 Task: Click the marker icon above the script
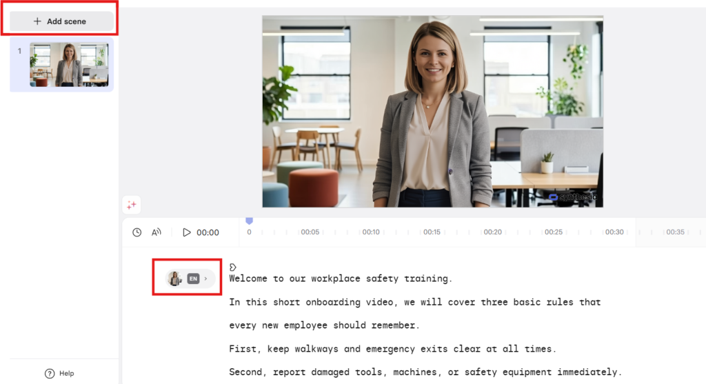pyautogui.click(x=233, y=267)
